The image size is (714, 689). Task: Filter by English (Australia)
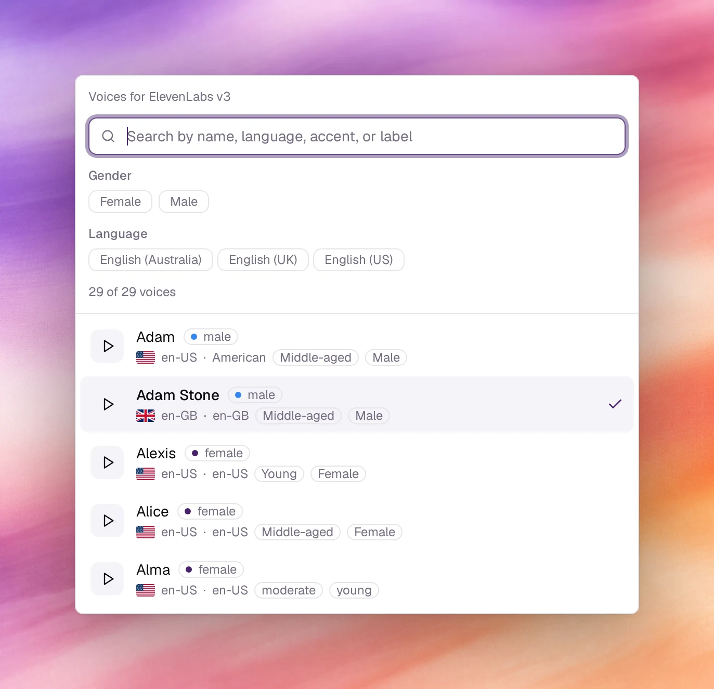[x=151, y=260]
